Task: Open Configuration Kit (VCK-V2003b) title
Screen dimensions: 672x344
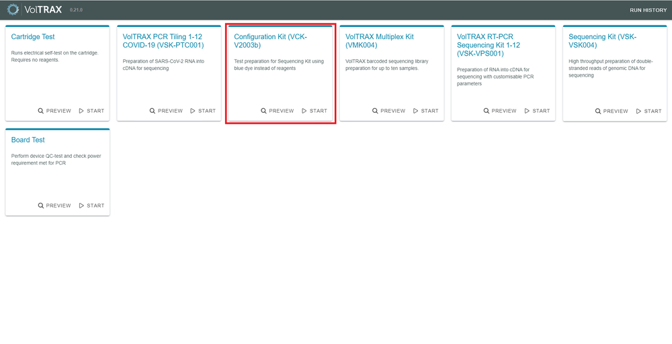Action: coord(270,41)
